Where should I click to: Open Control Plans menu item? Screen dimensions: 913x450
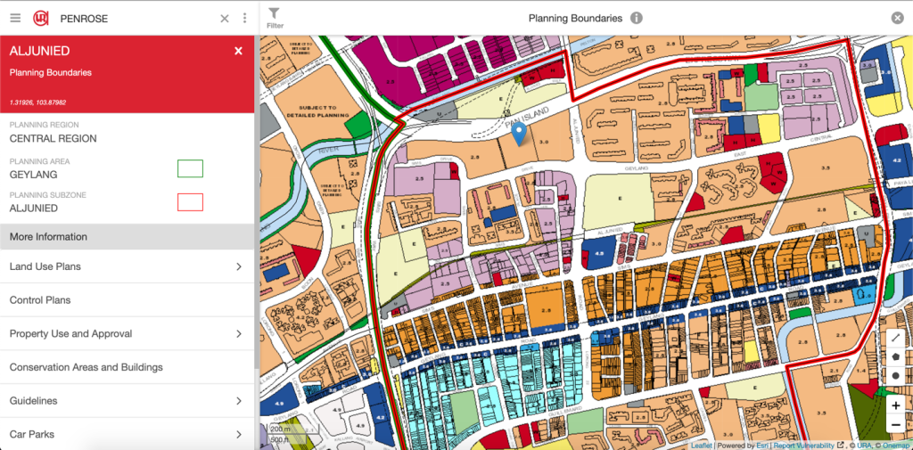click(127, 300)
